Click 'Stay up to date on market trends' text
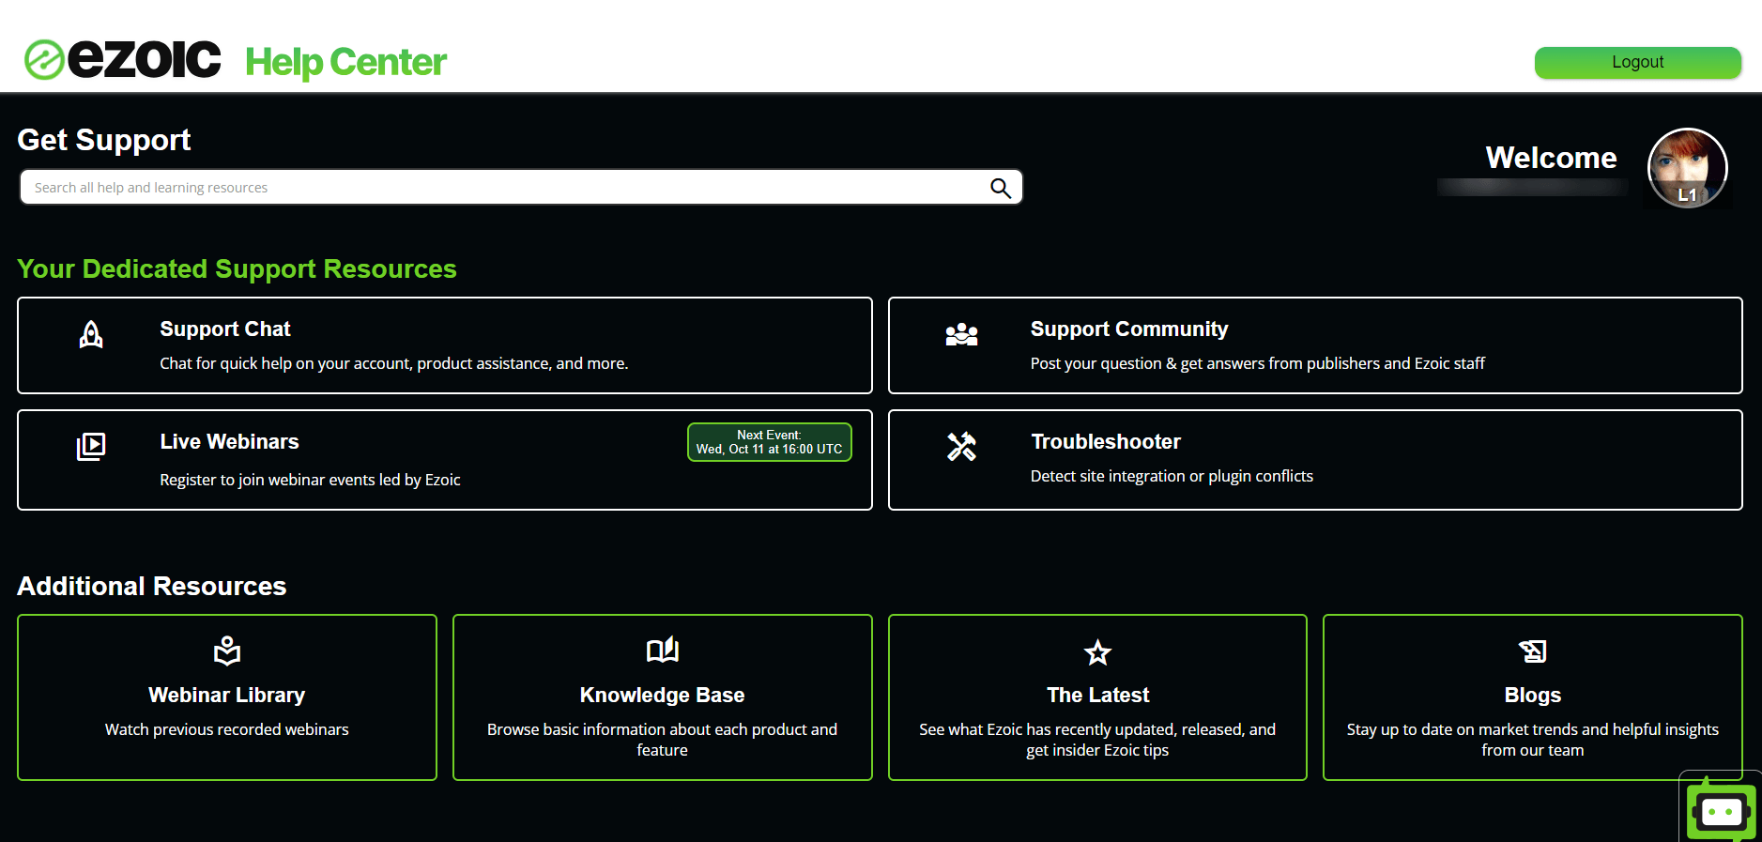The width and height of the screenshot is (1762, 842). coord(1533,740)
